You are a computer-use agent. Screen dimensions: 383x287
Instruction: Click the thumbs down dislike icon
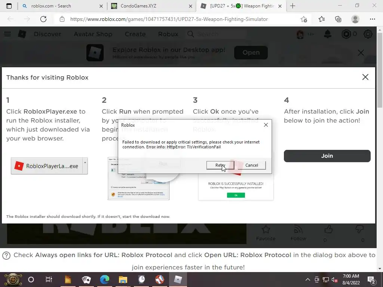(359, 230)
